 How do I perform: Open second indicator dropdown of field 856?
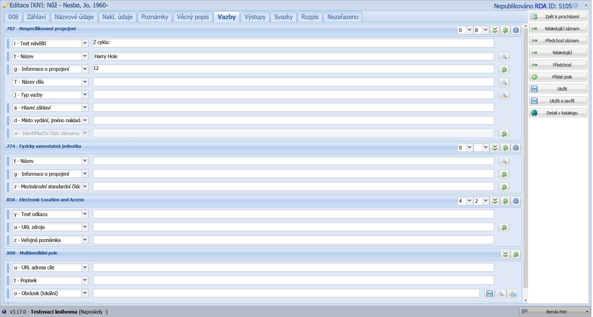coord(485,201)
